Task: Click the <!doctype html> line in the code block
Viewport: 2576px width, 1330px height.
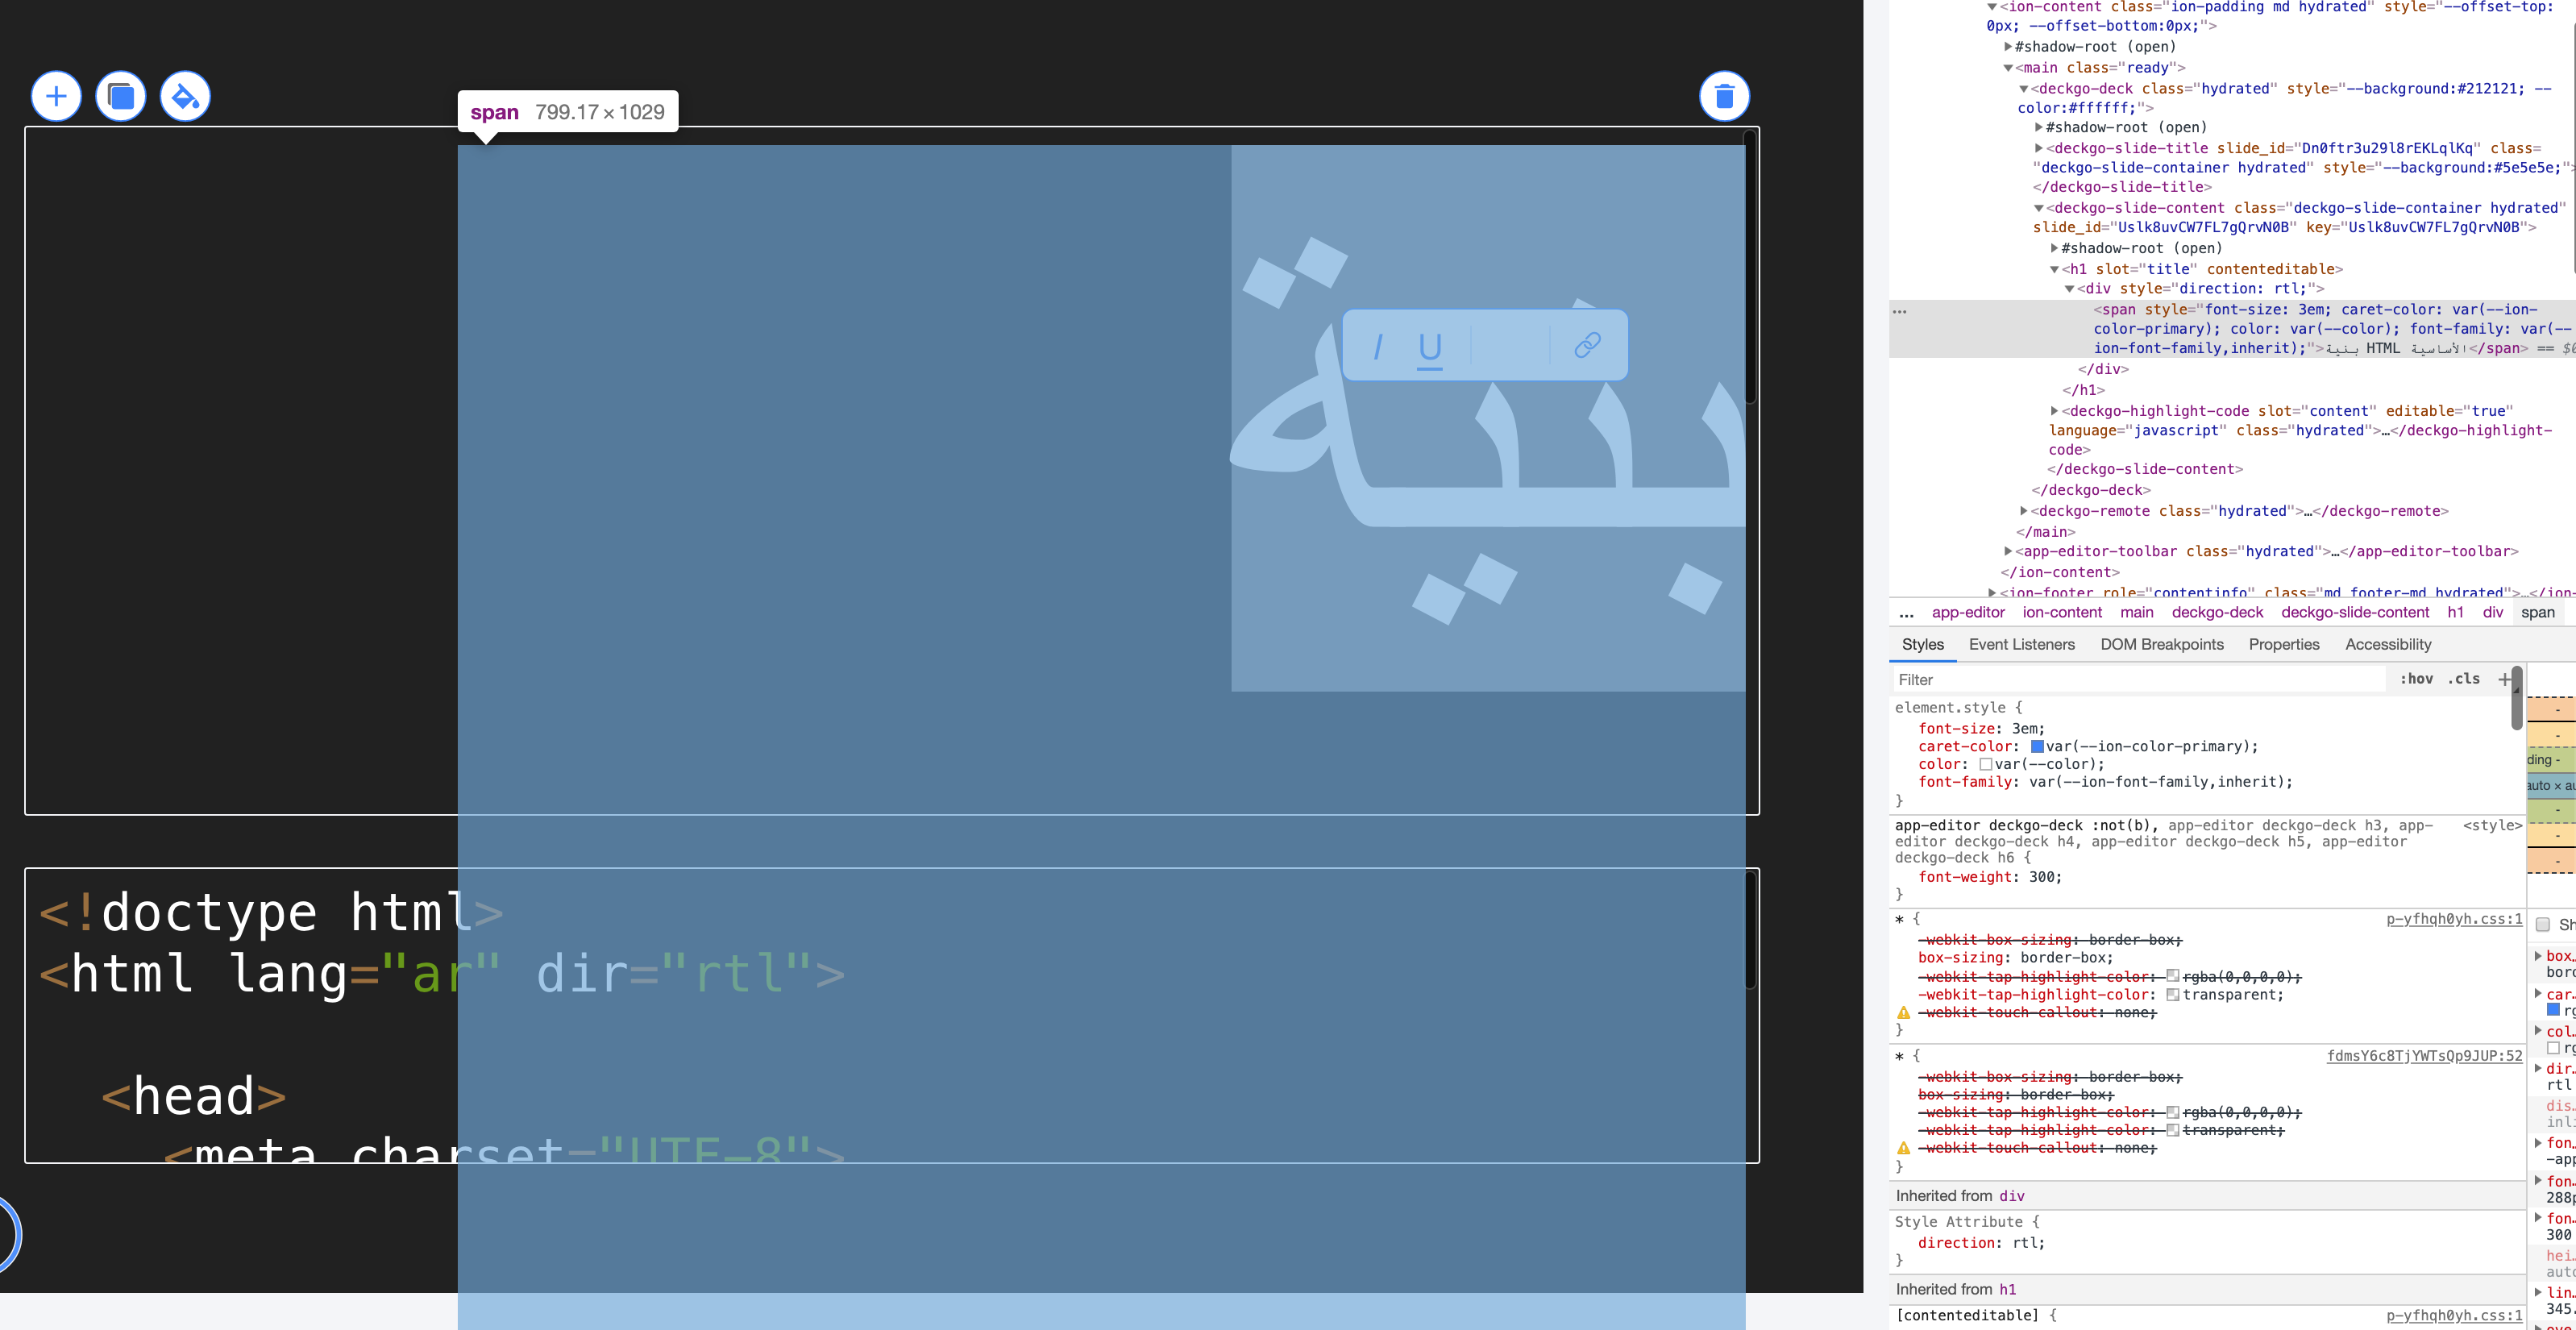Action: 271,912
